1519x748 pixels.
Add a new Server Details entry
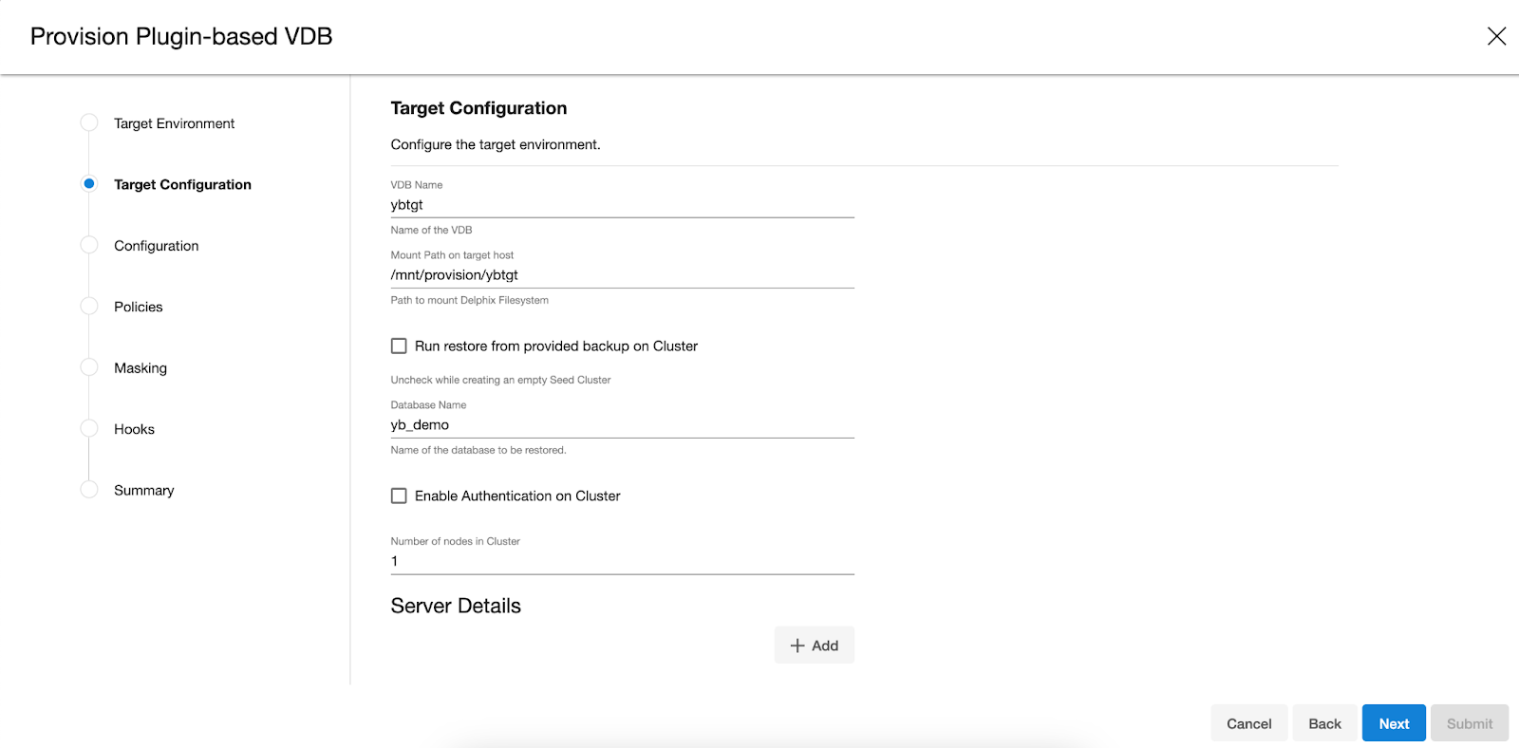click(814, 645)
